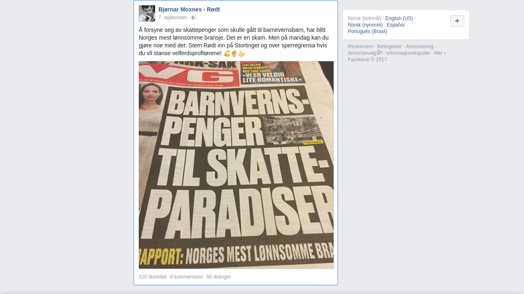Open the Informasjonskapsler footer link
This screenshot has height=294, width=524.
(408, 53)
